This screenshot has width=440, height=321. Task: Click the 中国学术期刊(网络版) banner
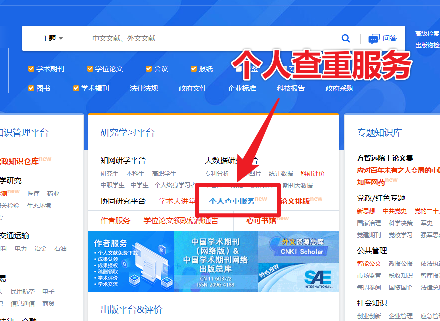pyautogui.click(x=216, y=261)
